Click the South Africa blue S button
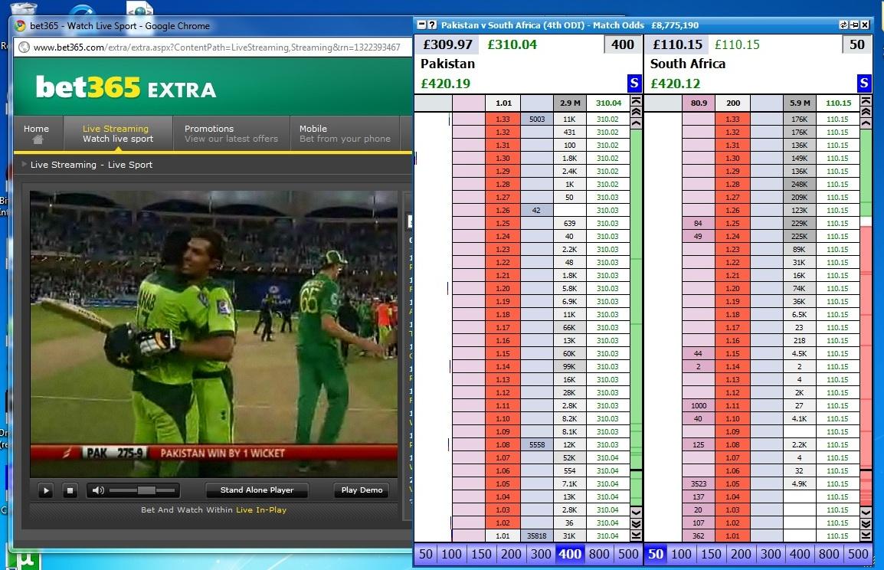 864,84
